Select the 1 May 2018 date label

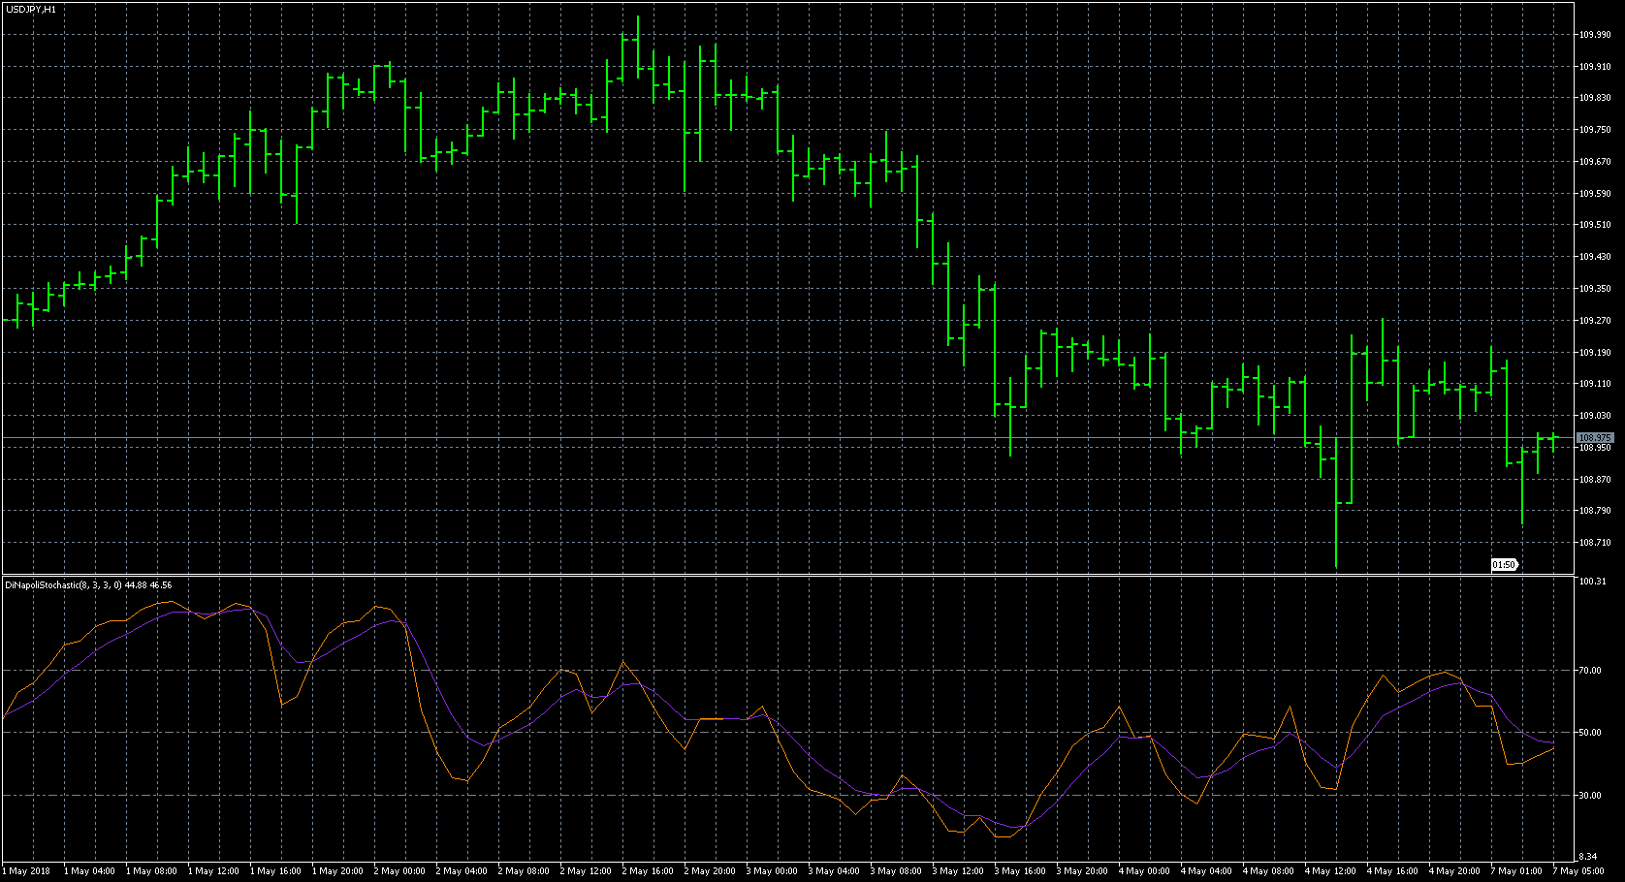tap(26, 871)
